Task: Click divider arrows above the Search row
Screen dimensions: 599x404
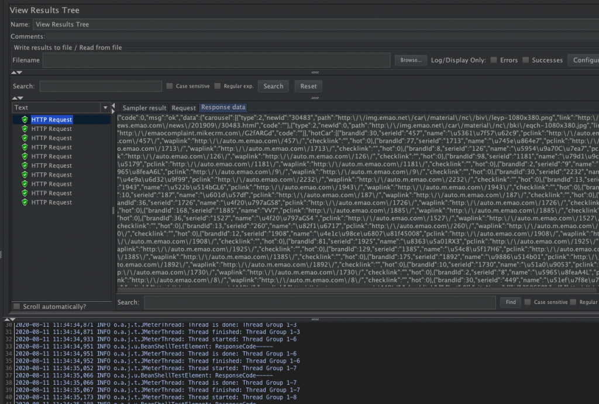Action: [18, 72]
